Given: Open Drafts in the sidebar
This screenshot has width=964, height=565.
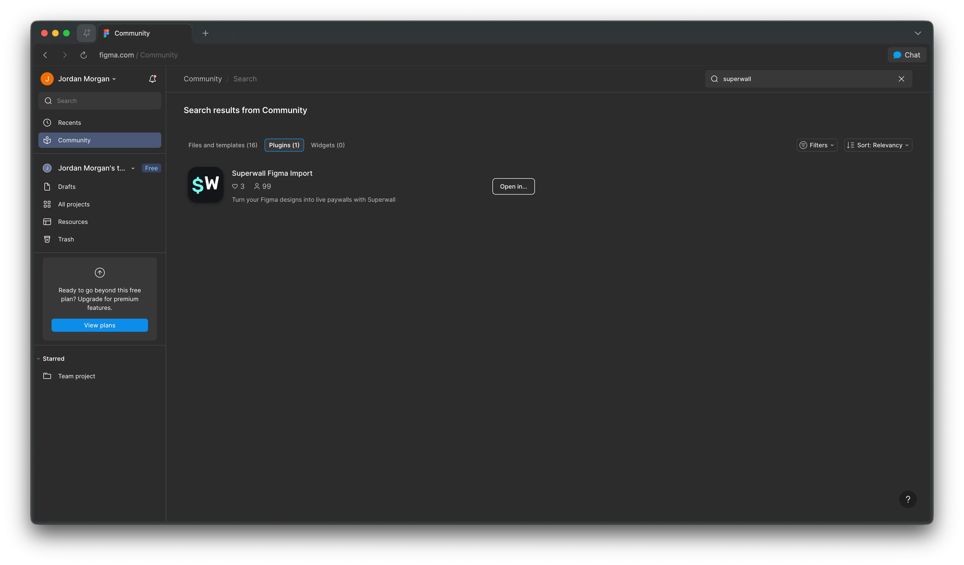Looking at the screenshot, I should pos(100,187).
